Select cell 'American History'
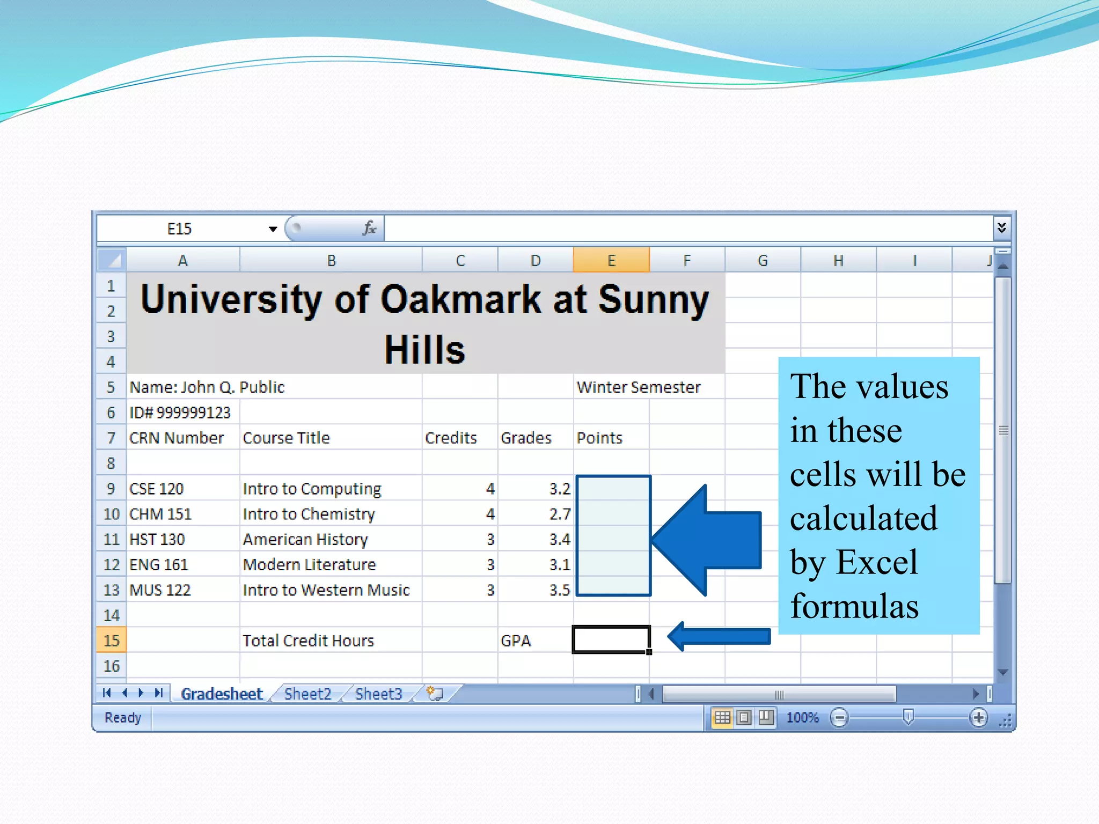1099x824 pixels. point(331,539)
